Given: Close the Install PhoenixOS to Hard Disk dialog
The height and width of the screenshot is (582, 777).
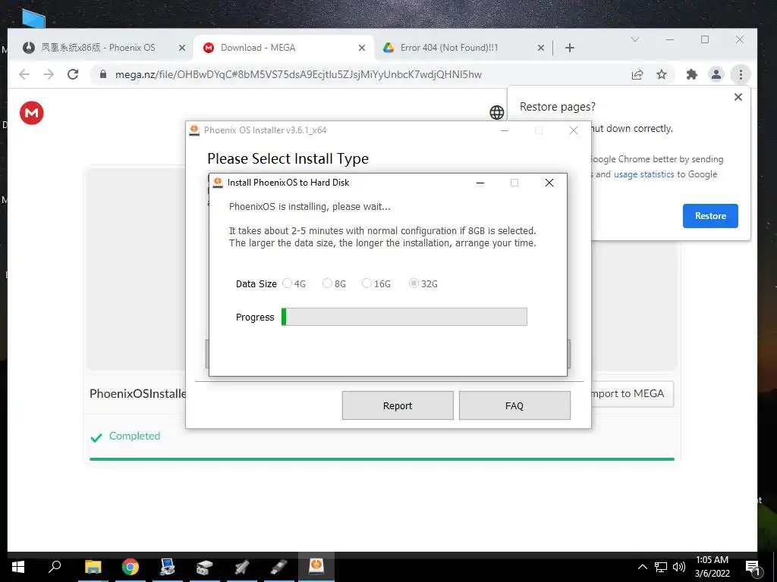Looking at the screenshot, I should click(x=549, y=183).
